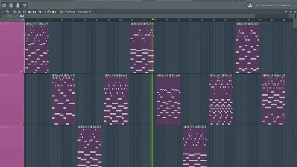This screenshot has width=297, height=167.
Task: Select the first Pattern 1 clip
Action: pos(189,146)
